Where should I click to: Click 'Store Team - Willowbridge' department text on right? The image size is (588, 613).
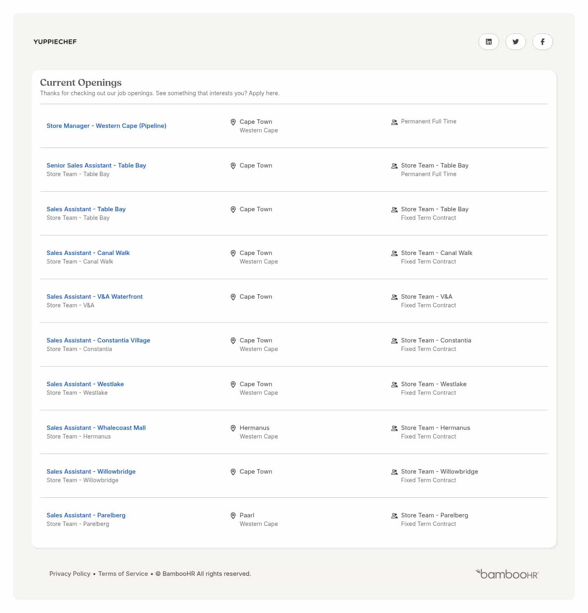click(439, 472)
